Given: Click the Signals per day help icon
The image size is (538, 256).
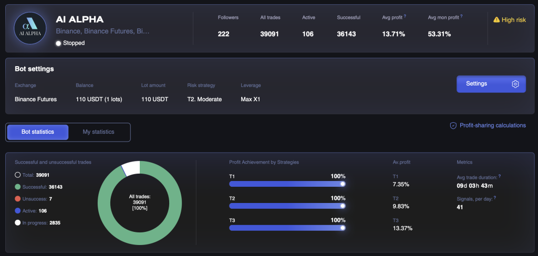Looking at the screenshot, I should [x=495, y=198].
